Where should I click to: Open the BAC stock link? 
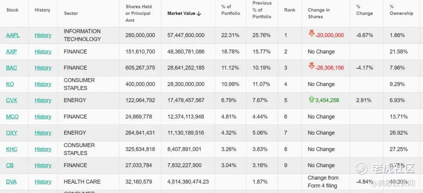pos(11,68)
